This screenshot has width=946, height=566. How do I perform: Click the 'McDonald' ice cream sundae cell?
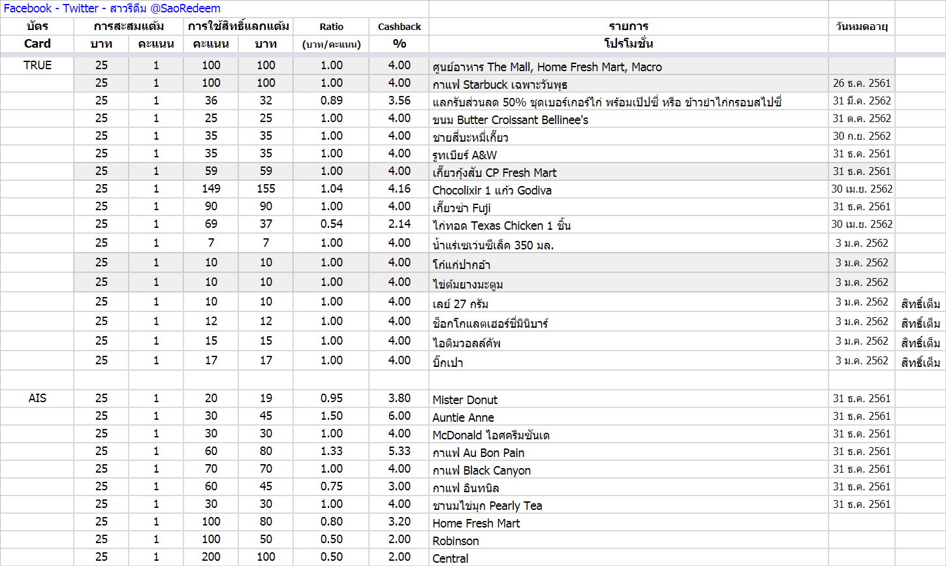point(629,434)
